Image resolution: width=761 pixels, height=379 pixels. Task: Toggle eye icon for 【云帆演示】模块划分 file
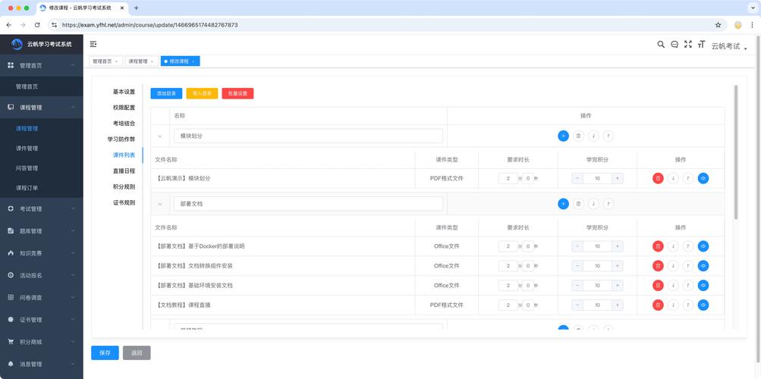[x=703, y=178]
